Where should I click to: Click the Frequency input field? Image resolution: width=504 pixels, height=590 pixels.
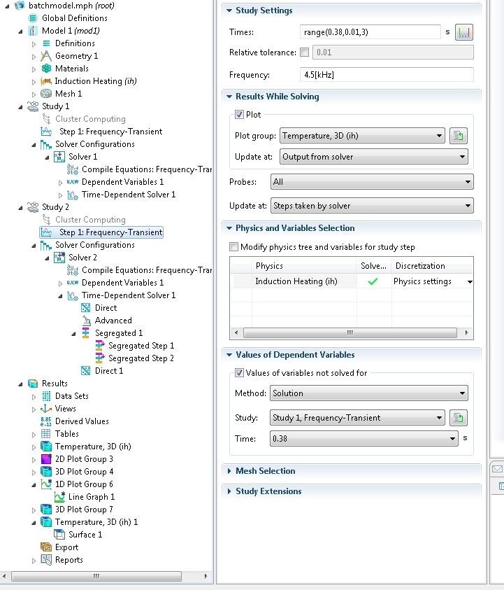[x=387, y=75]
